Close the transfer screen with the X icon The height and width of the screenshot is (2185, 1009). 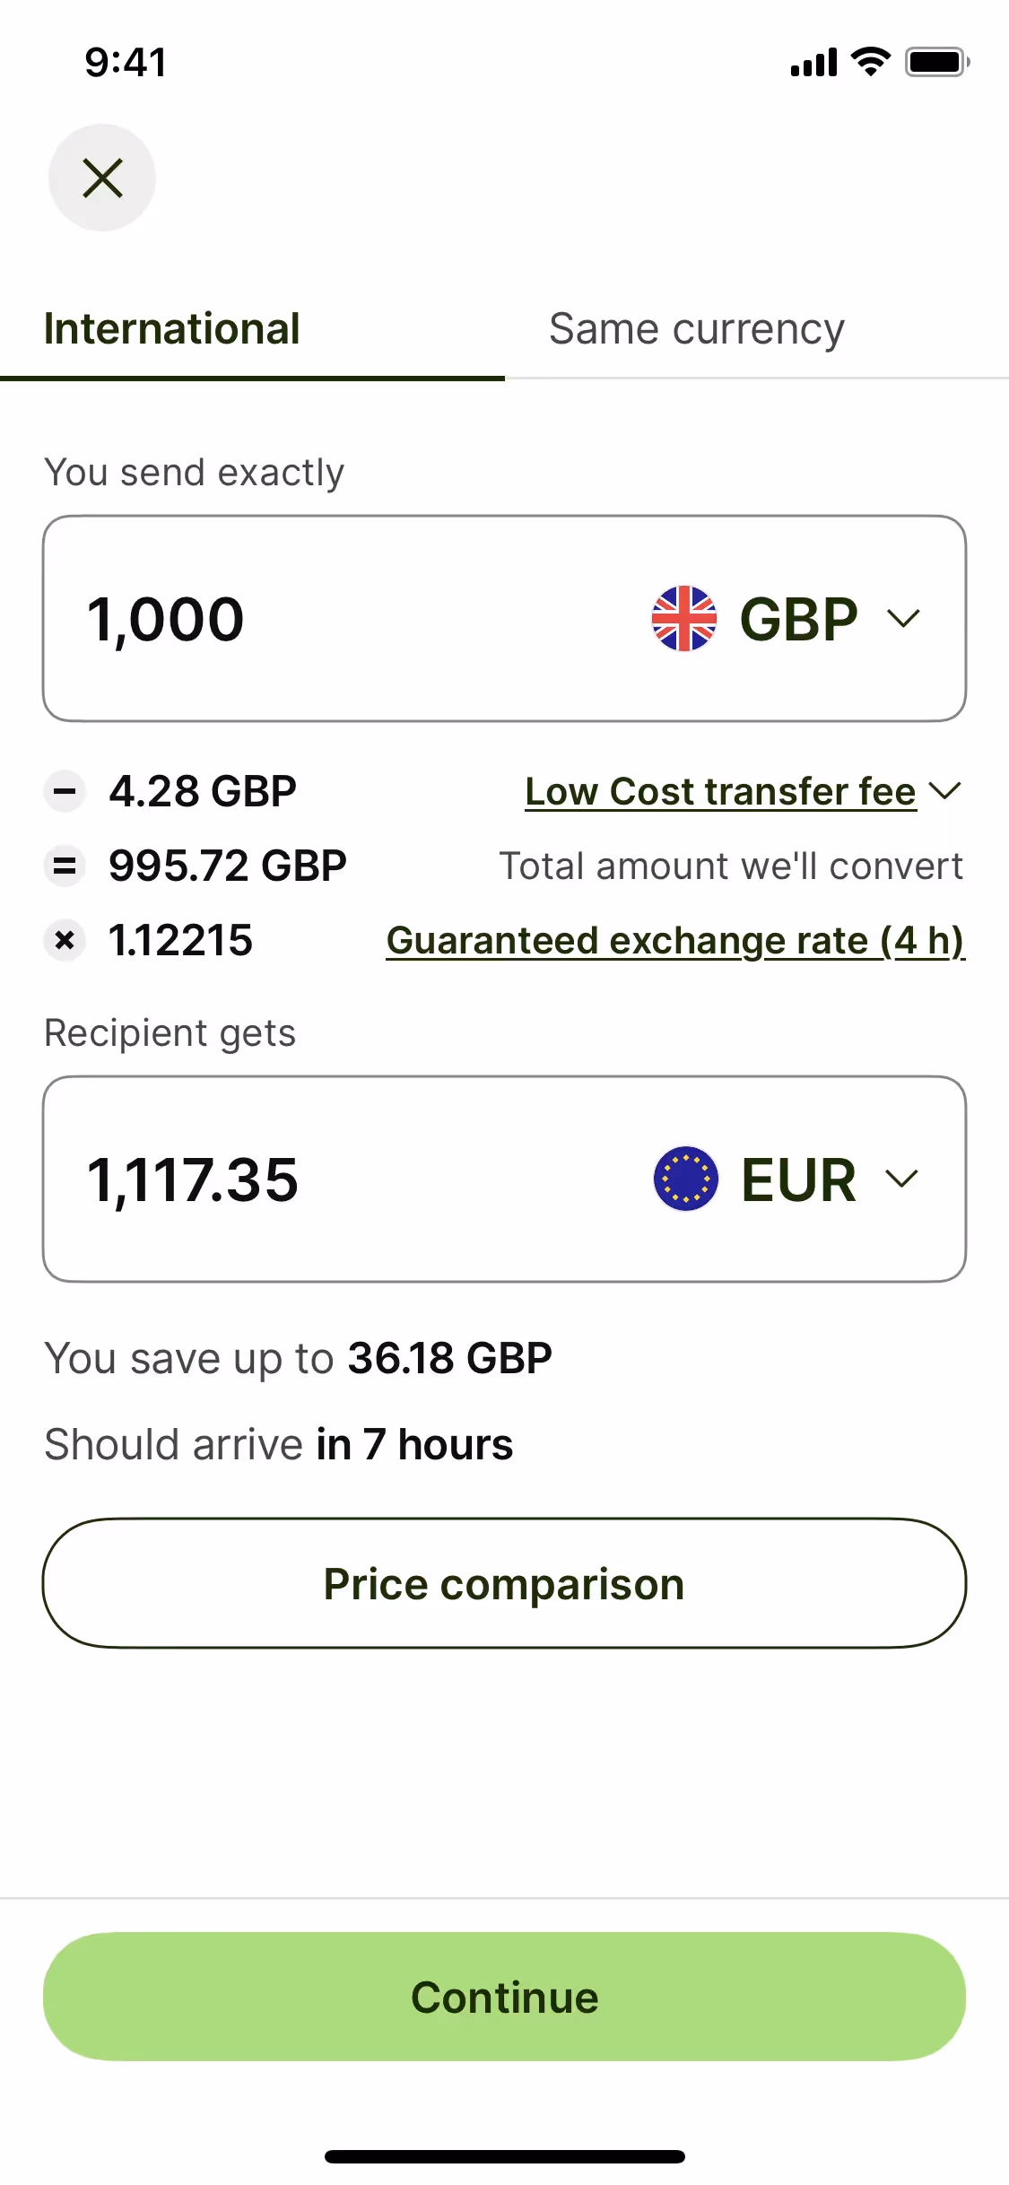102,178
